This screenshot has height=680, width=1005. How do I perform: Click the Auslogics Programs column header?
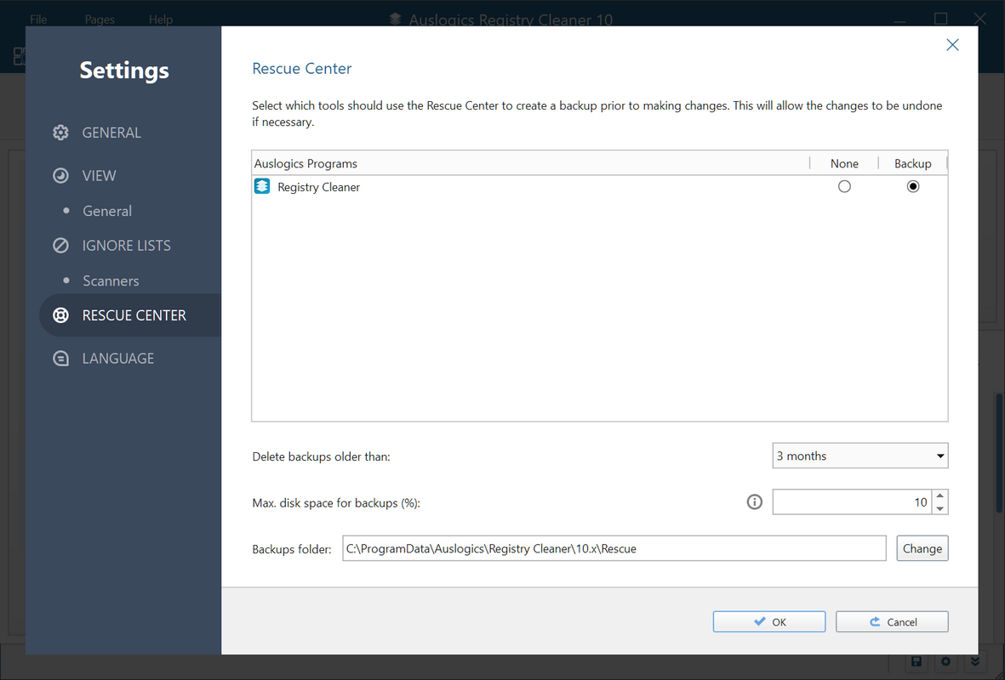tap(531, 163)
